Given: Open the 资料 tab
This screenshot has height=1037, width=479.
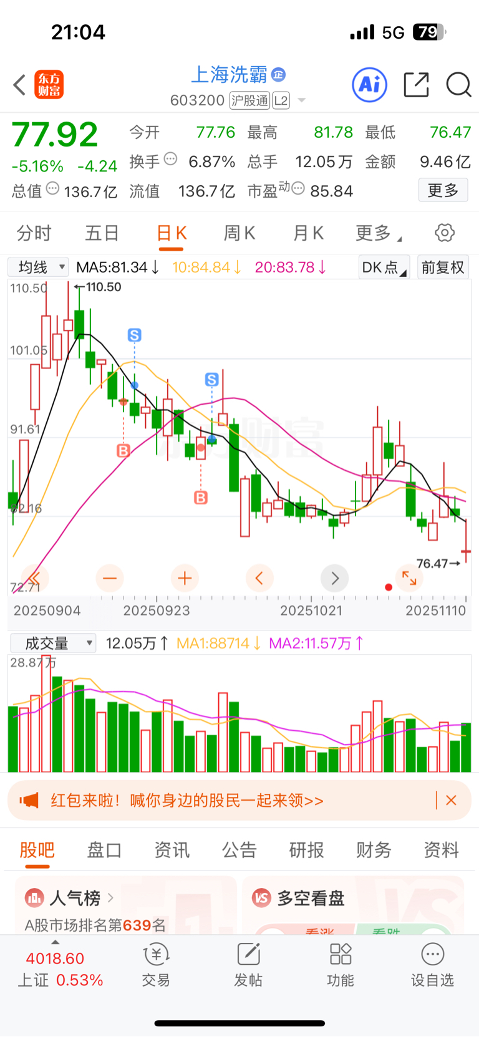Looking at the screenshot, I should pyautogui.click(x=441, y=850).
